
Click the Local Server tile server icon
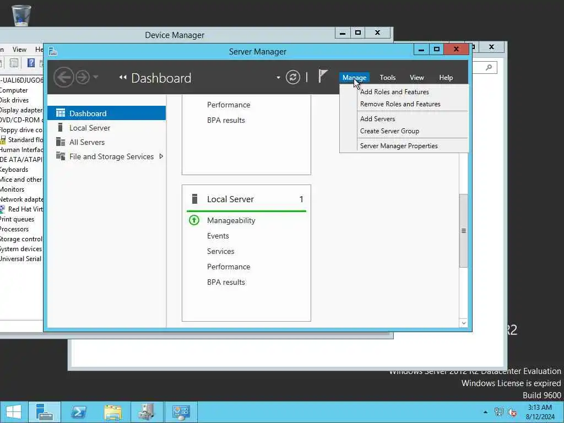(x=194, y=199)
